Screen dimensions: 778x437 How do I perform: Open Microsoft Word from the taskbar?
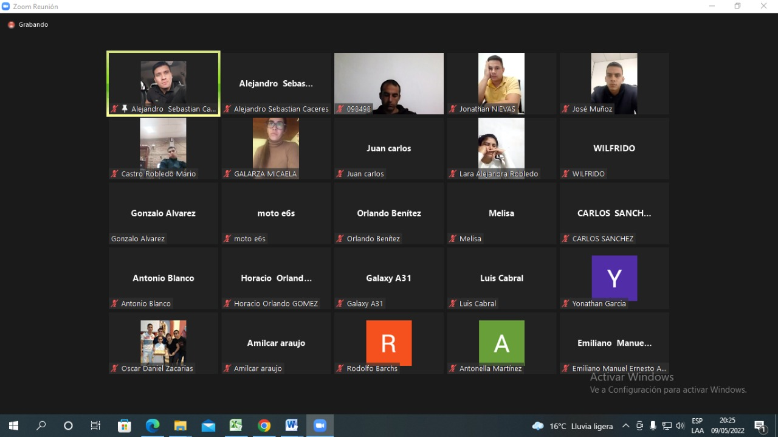(x=292, y=425)
